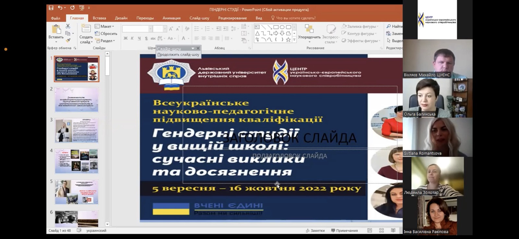Copy selection using the Copy icon

[x=68, y=33]
